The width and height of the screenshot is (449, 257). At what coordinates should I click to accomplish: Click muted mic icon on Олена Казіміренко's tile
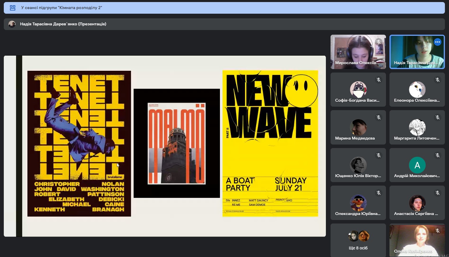(437, 231)
